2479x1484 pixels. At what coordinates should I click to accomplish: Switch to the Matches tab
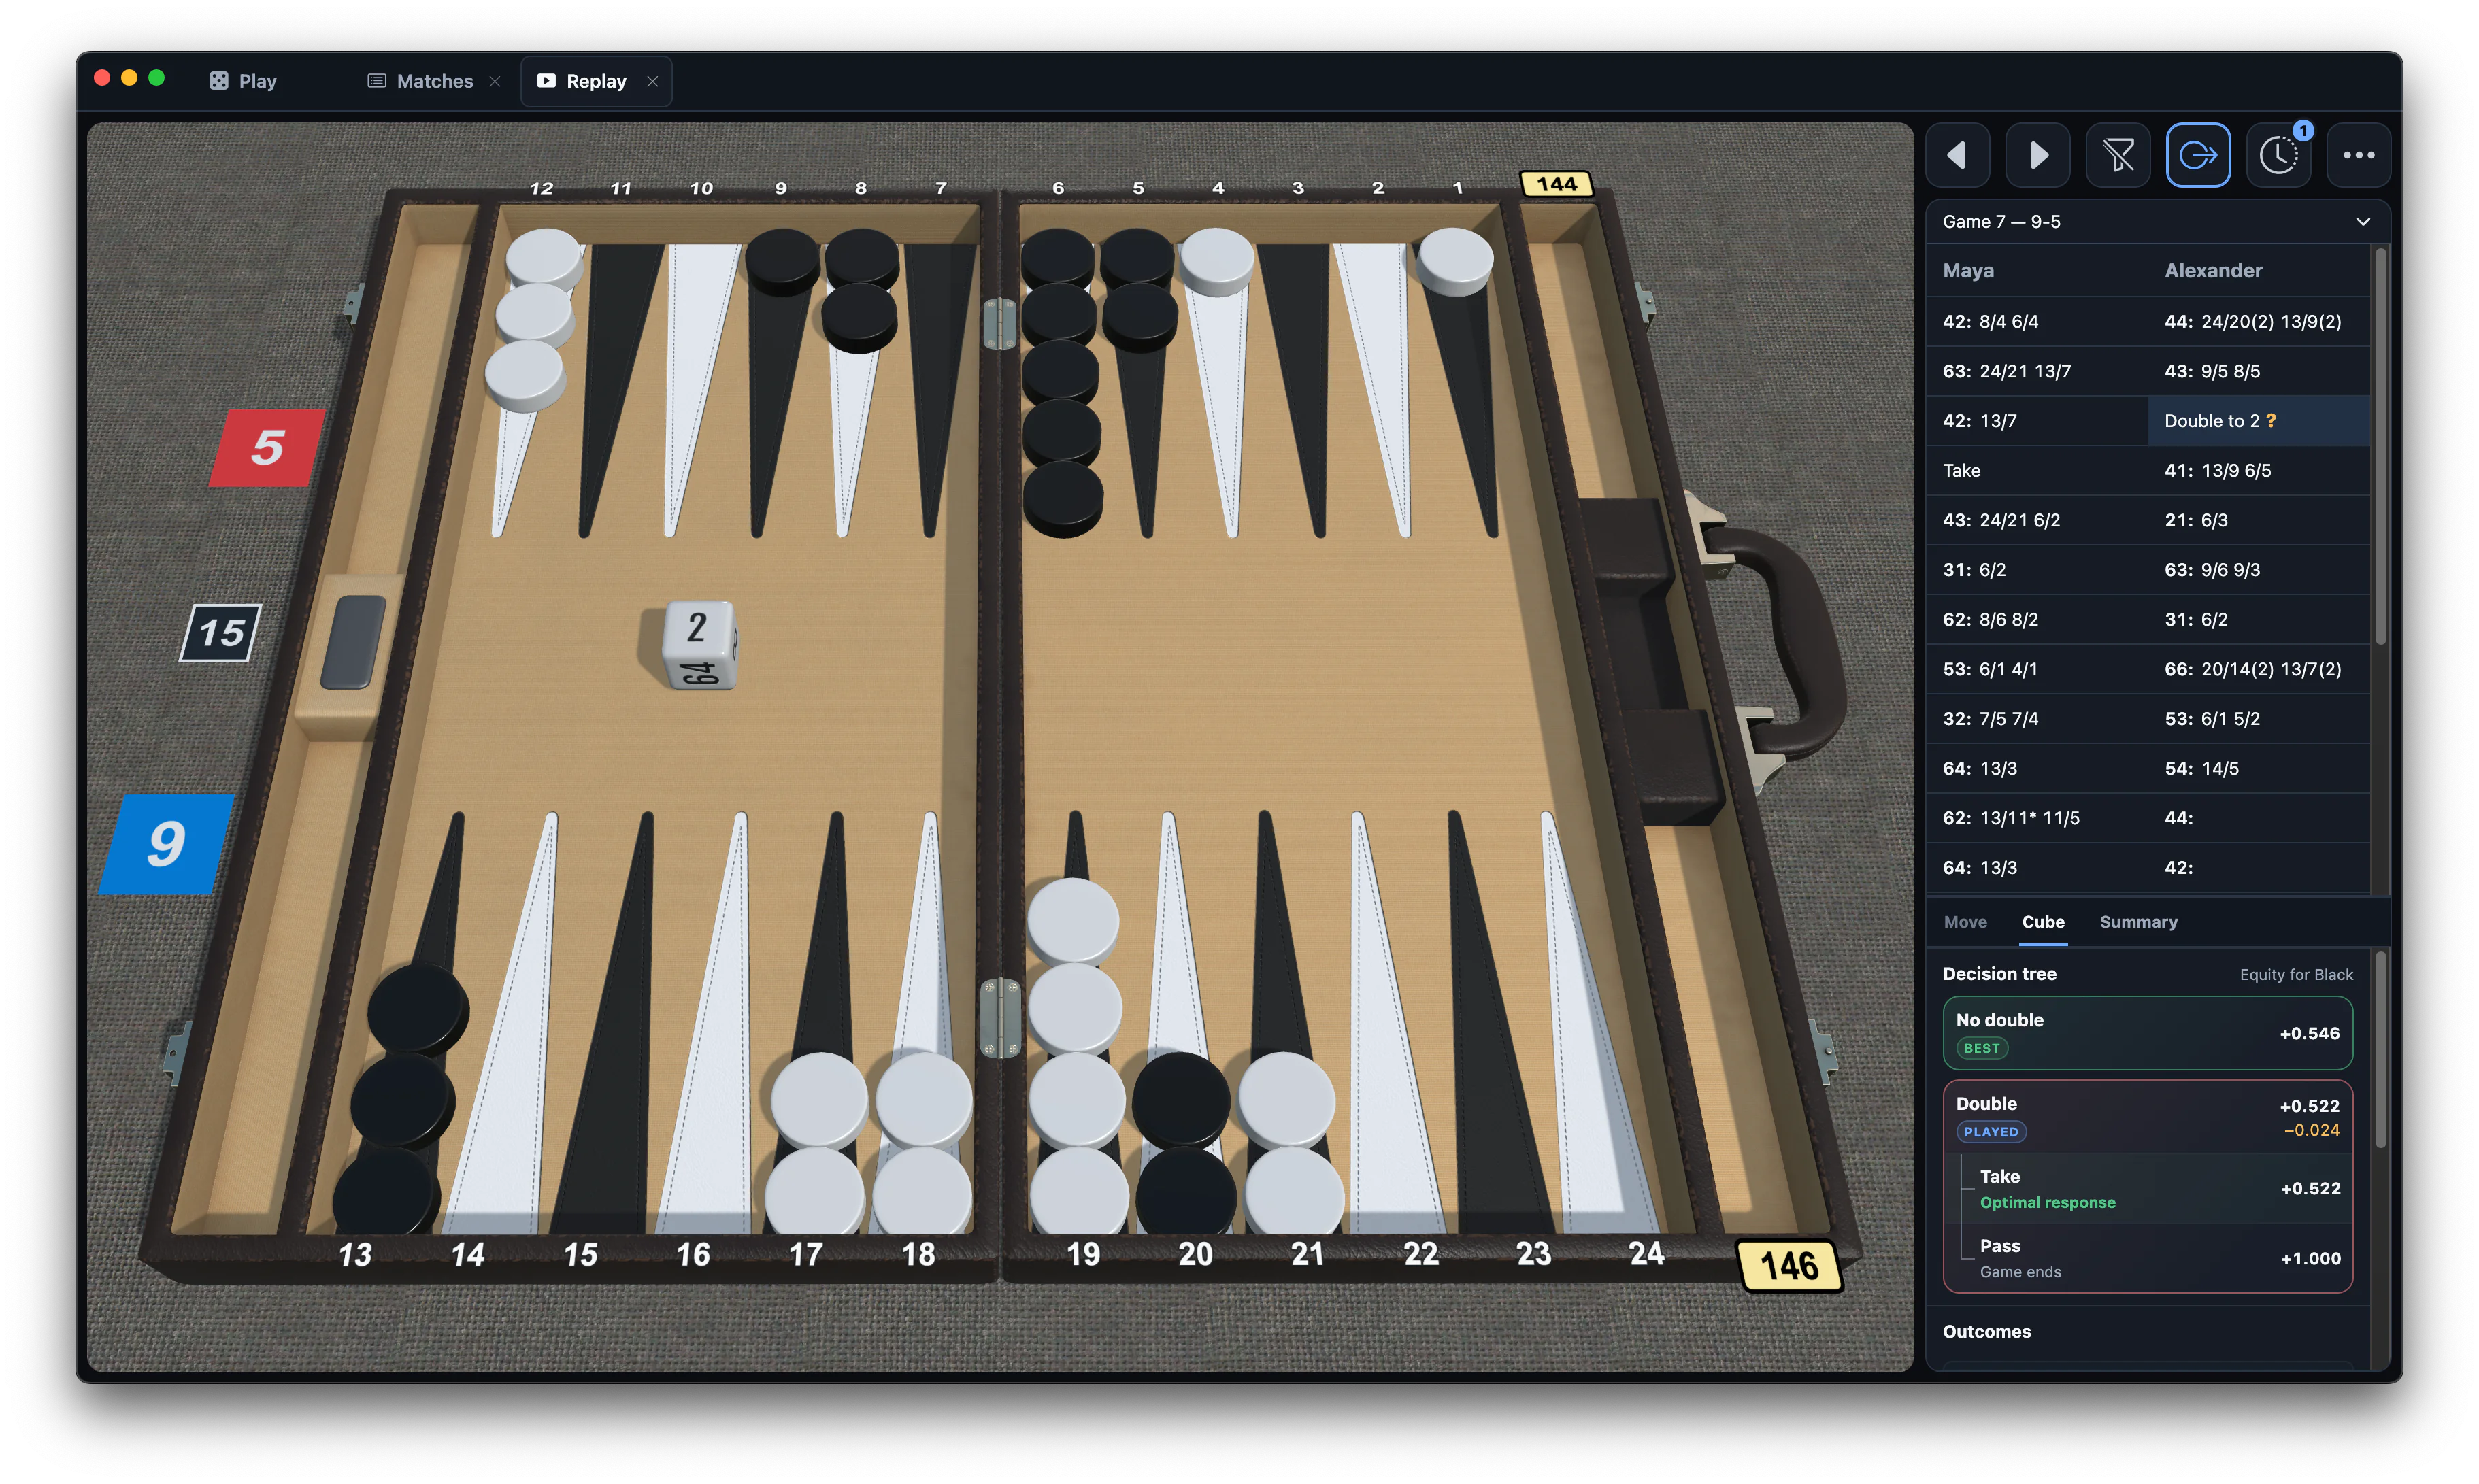pyautogui.click(x=420, y=81)
